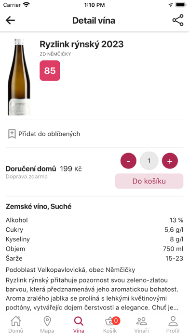Select the Vína search icon
Image resolution: width=189 pixels, height=336 pixels.
pyautogui.click(x=79, y=322)
